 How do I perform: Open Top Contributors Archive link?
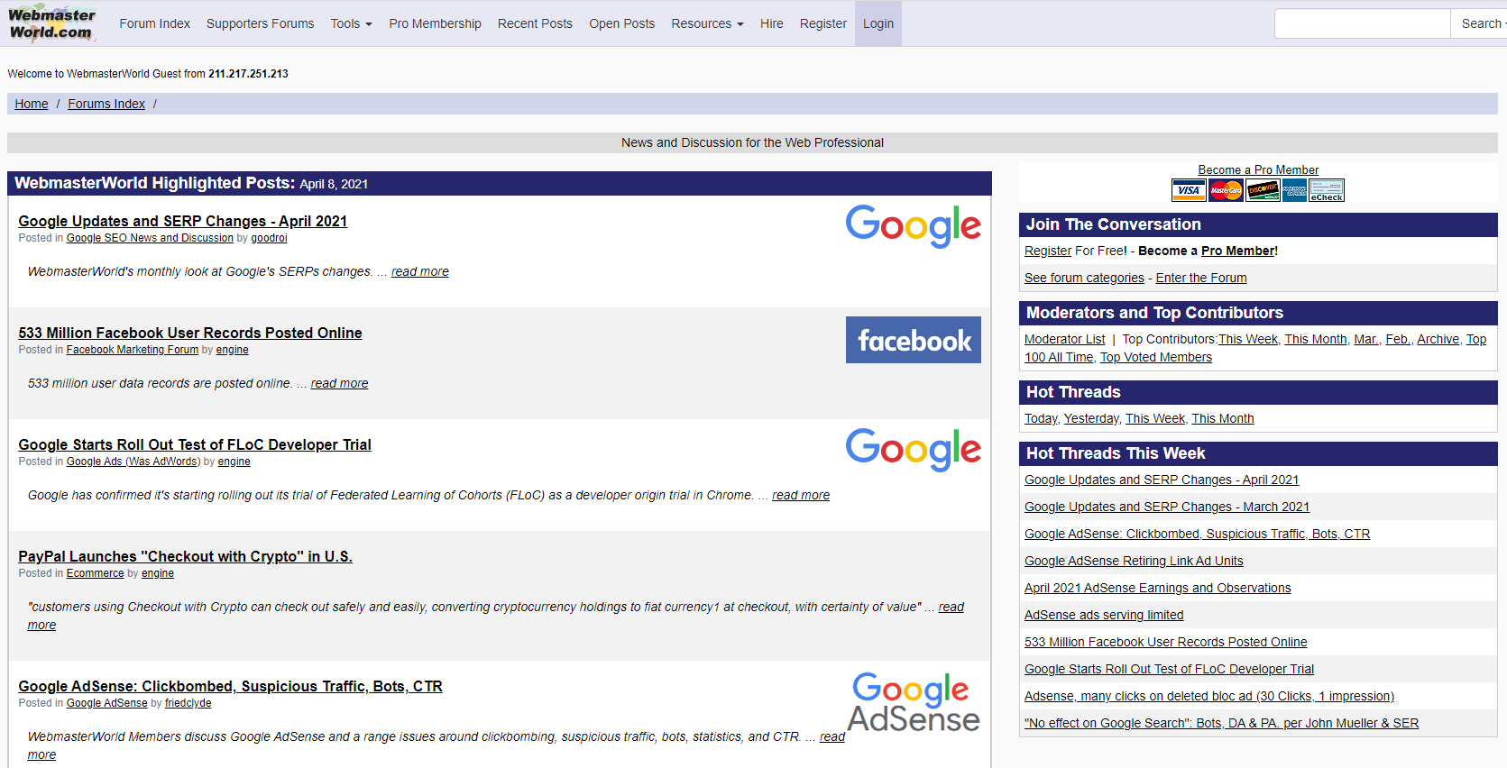pyautogui.click(x=1438, y=339)
